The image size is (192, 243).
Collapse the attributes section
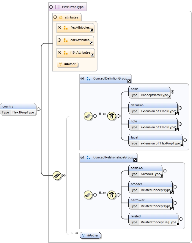coord(55,17)
